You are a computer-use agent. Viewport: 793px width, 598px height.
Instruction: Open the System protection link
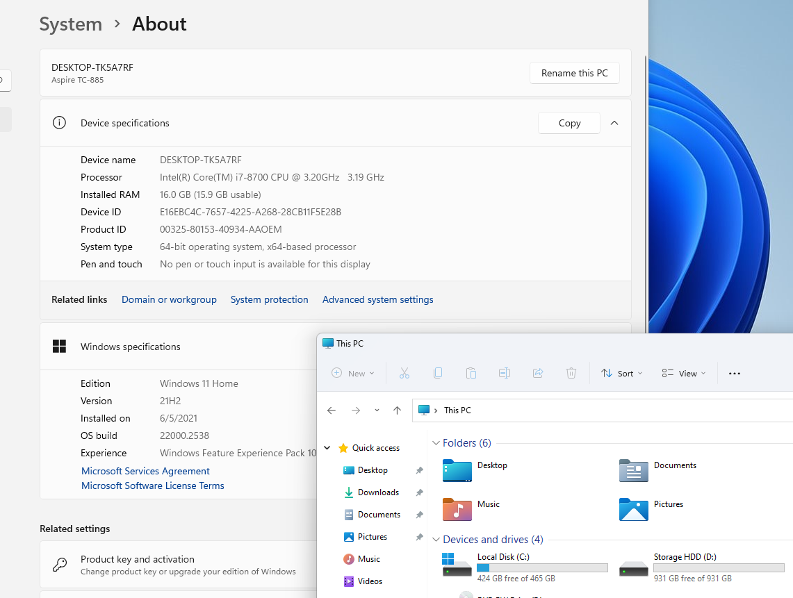[269, 299]
